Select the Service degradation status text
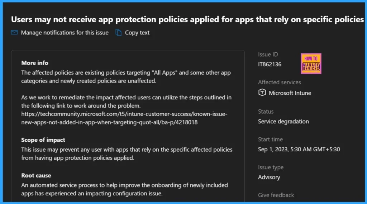367x204 pixels. (283, 122)
